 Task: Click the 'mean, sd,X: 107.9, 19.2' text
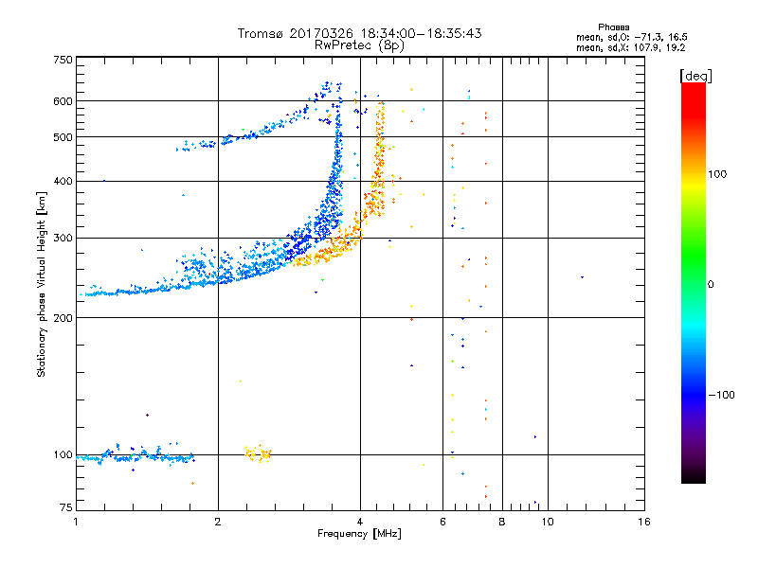click(x=630, y=47)
